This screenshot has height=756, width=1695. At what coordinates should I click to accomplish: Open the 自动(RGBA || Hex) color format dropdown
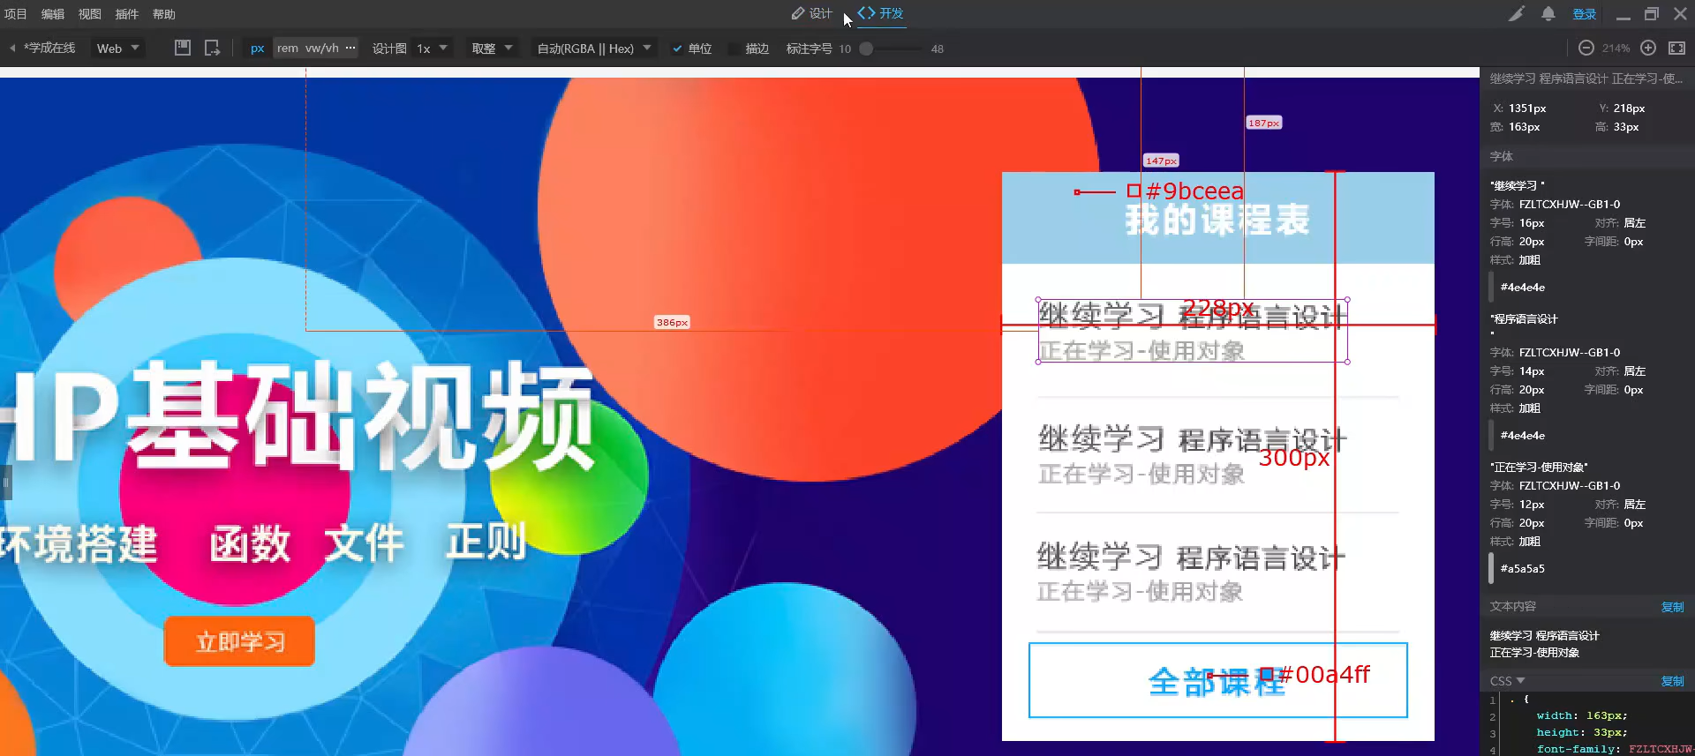pyautogui.click(x=594, y=49)
